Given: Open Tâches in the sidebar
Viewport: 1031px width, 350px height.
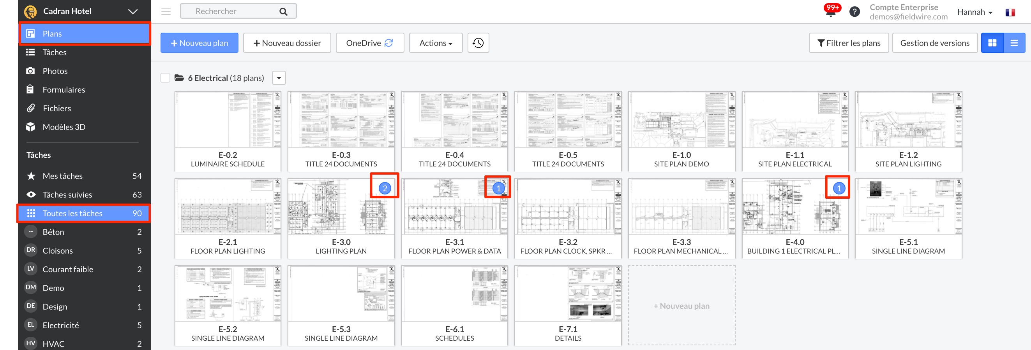Looking at the screenshot, I should pyautogui.click(x=85, y=52).
